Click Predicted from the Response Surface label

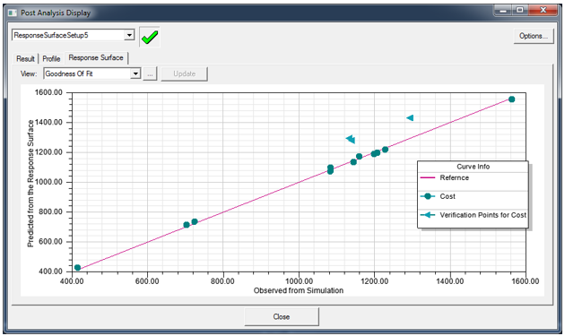pos(30,184)
